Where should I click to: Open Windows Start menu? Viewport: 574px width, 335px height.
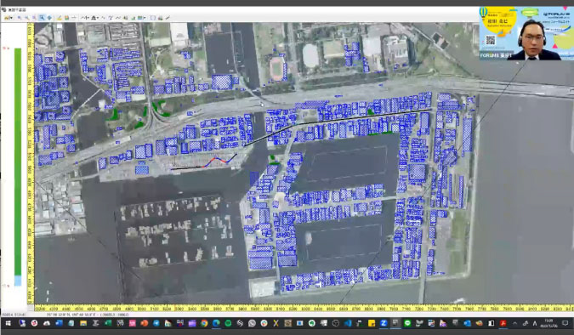point(8,323)
